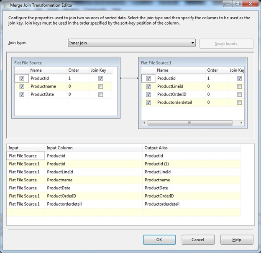The image size is (261, 253).
Task: Enable Join Key for Productorderdetail row
Action: [239, 103]
